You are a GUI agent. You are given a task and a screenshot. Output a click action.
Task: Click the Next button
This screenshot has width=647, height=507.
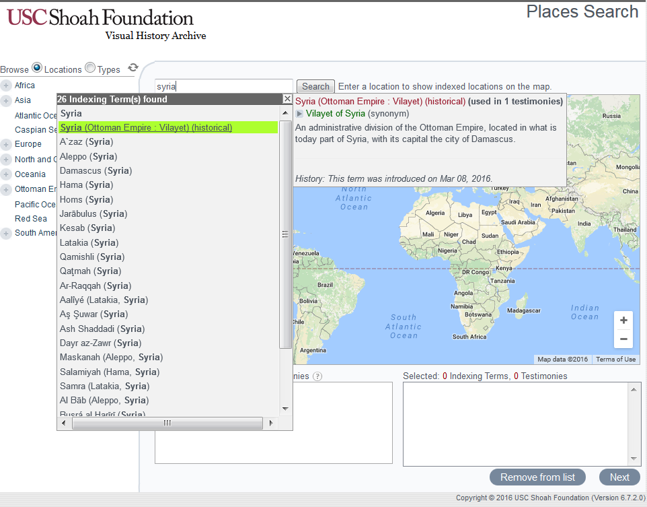point(619,477)
